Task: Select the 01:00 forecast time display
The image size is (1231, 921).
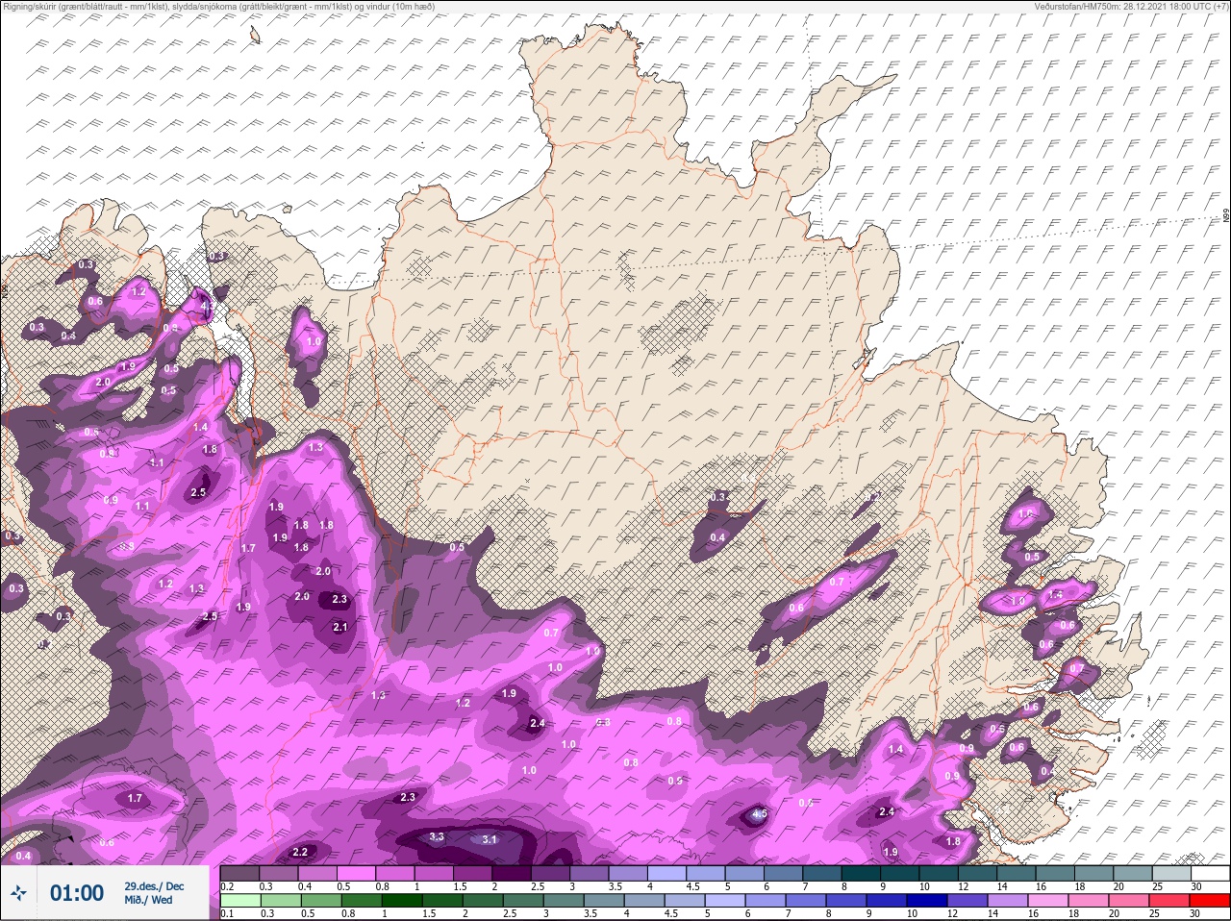Action: (x=77, y=893)
